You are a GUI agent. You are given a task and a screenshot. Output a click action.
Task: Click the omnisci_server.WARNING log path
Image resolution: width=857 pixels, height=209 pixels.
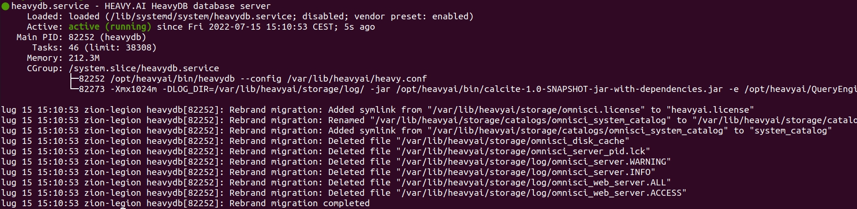coord(533,162)
